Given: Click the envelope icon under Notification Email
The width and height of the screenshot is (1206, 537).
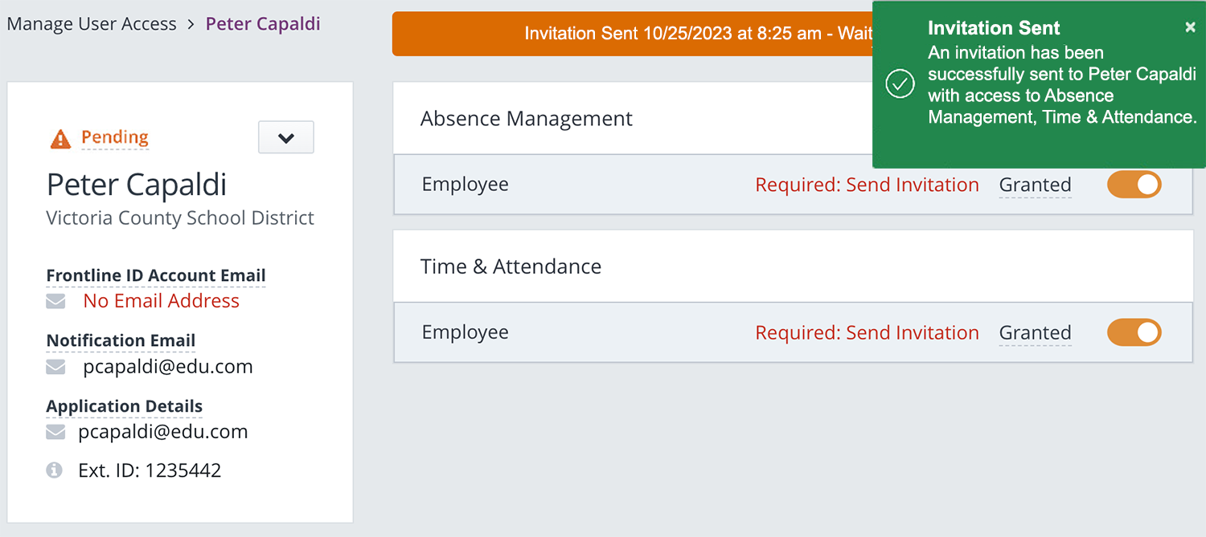Looking at the screenshot, I should pyautogui.click(x=55, y=367).
